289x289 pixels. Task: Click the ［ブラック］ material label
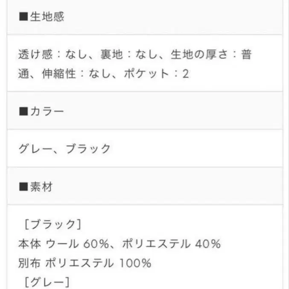click(50, 225)
